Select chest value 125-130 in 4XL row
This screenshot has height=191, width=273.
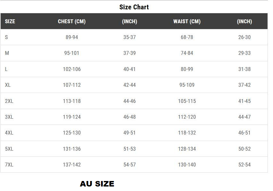(72, 133)
